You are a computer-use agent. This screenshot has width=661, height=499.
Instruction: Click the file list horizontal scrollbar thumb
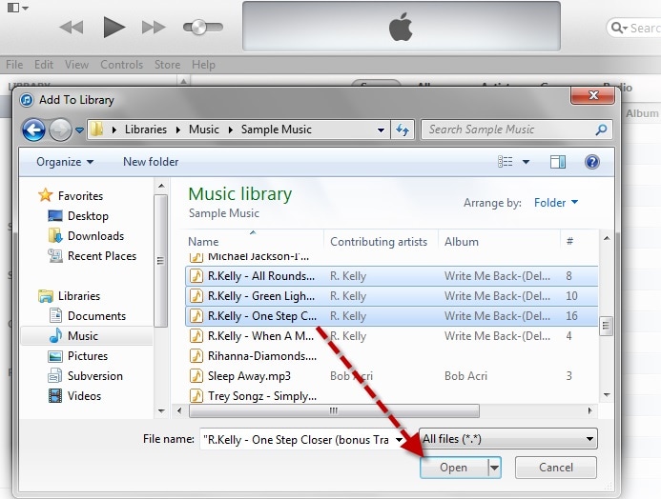334,410
